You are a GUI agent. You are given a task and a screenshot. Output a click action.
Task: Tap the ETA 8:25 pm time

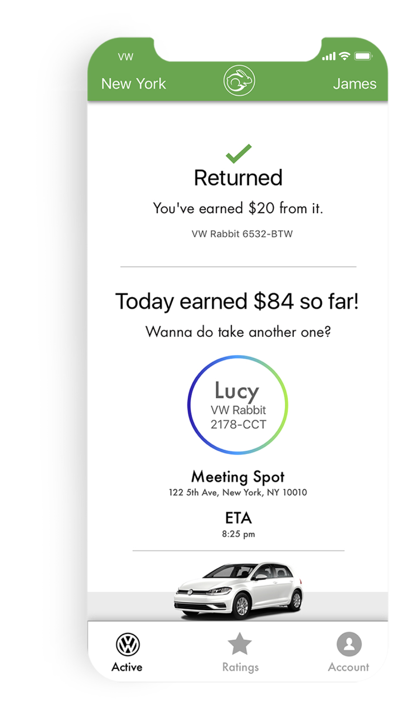pyautogui.click(x=238, y=534)
